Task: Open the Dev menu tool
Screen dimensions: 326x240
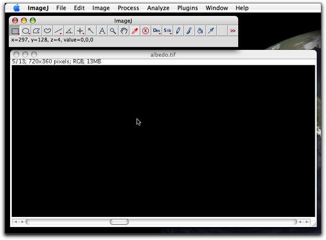Action: (x=157, y=31)
